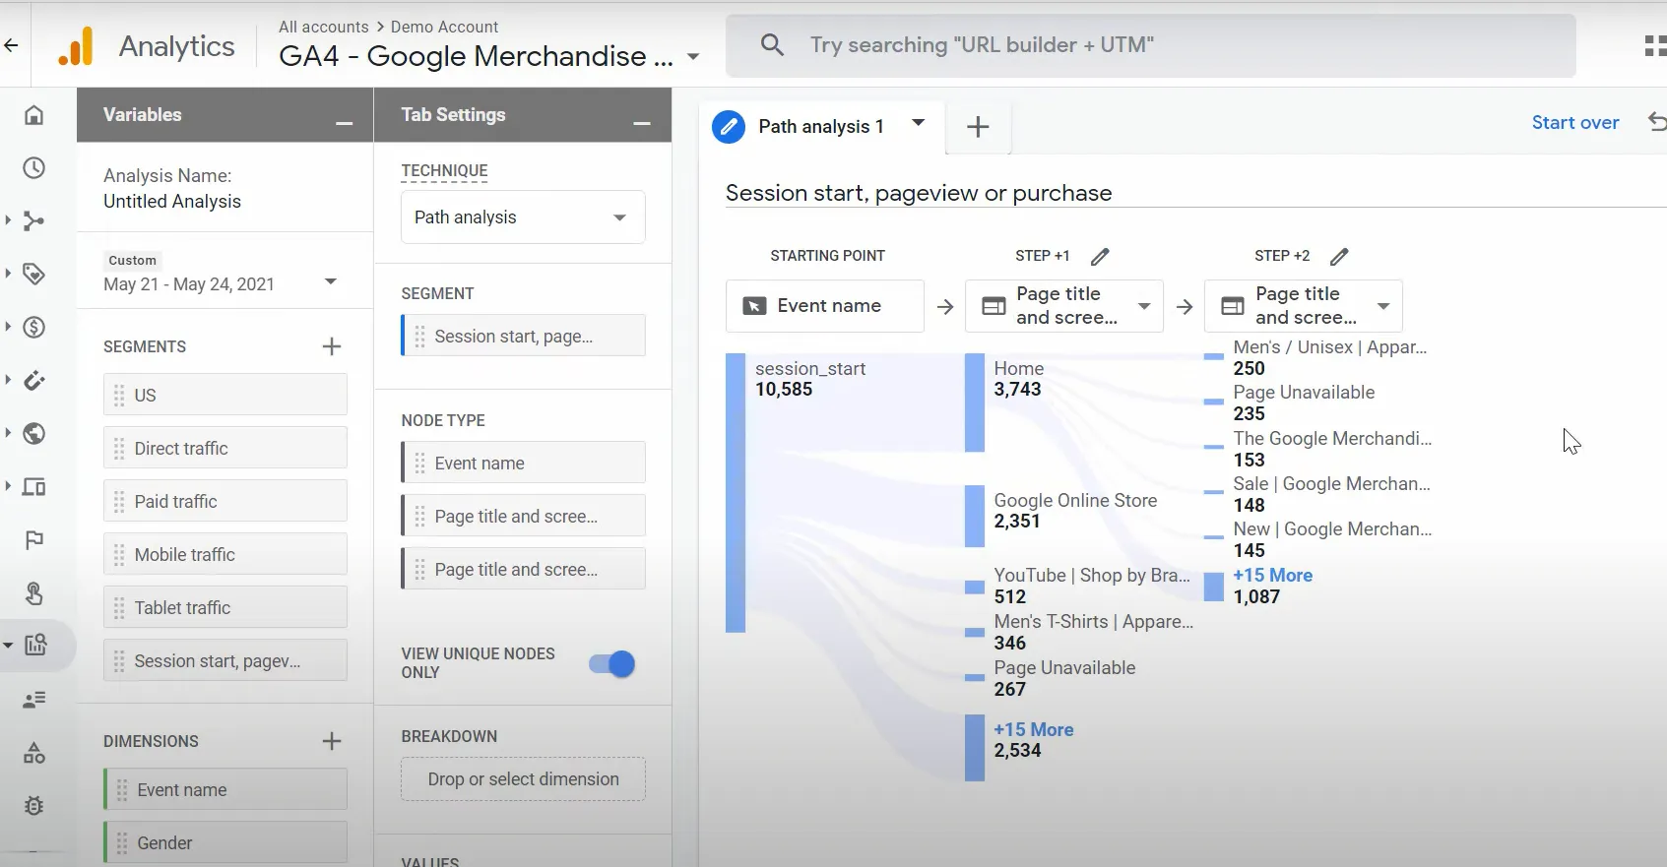The image size is (1667, 867).
Task: Open Realtime clock icon in sidebar
Action: pyautogui.click(x=33, y=168)
